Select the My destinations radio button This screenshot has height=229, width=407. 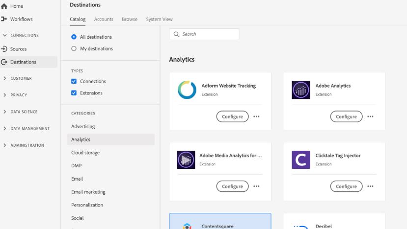[74, 48]
